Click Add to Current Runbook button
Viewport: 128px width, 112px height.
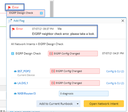coord(56,104)
